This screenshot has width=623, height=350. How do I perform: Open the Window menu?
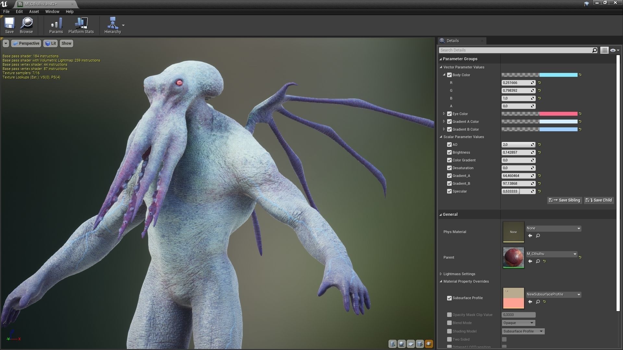(52, 11)
